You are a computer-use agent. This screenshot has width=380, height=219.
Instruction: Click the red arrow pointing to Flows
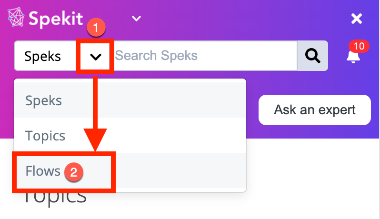[95, 114]
